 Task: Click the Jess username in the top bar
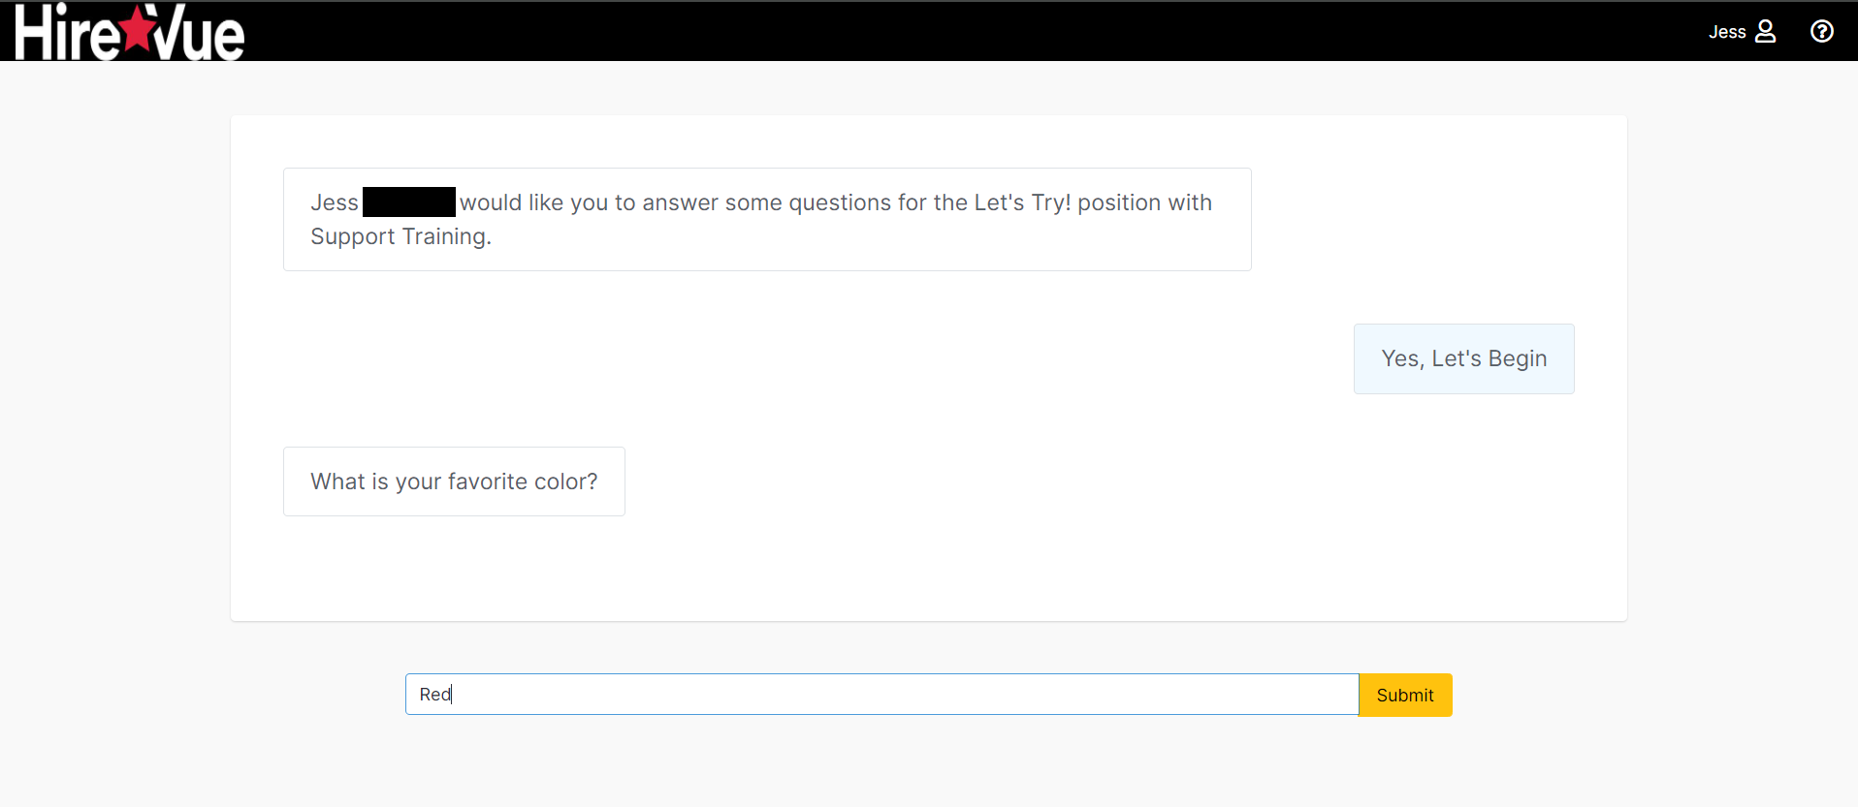point(1727,31)
